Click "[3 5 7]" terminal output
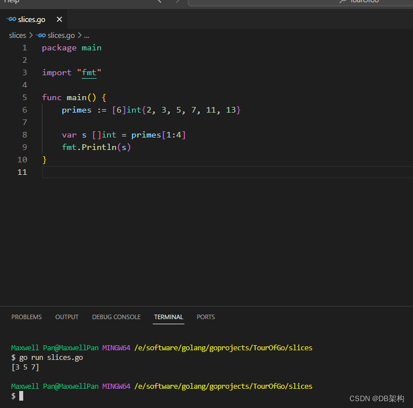This screenshot has height=408, width=413. point(25,367)
